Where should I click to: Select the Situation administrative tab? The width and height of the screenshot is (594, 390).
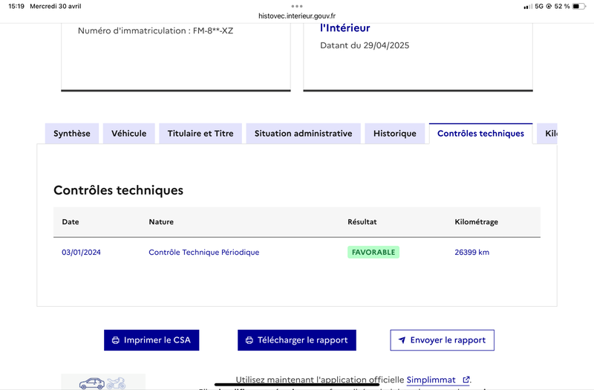tap(303, 134)
